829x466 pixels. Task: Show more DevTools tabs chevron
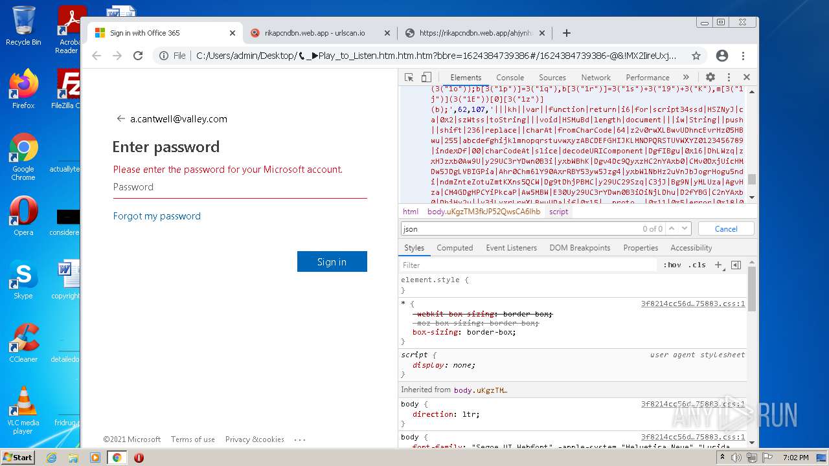pyautogui.click(x=687, y=77)
